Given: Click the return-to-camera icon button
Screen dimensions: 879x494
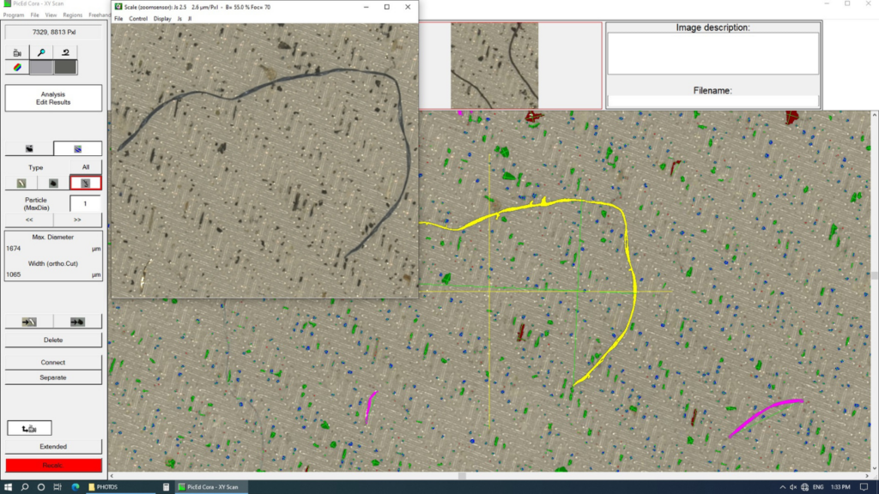Looking at the screenshot, I should (29, 429).
